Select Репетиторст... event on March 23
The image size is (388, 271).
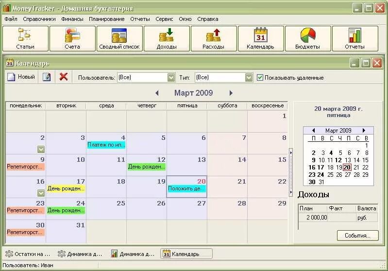[25, 210]
